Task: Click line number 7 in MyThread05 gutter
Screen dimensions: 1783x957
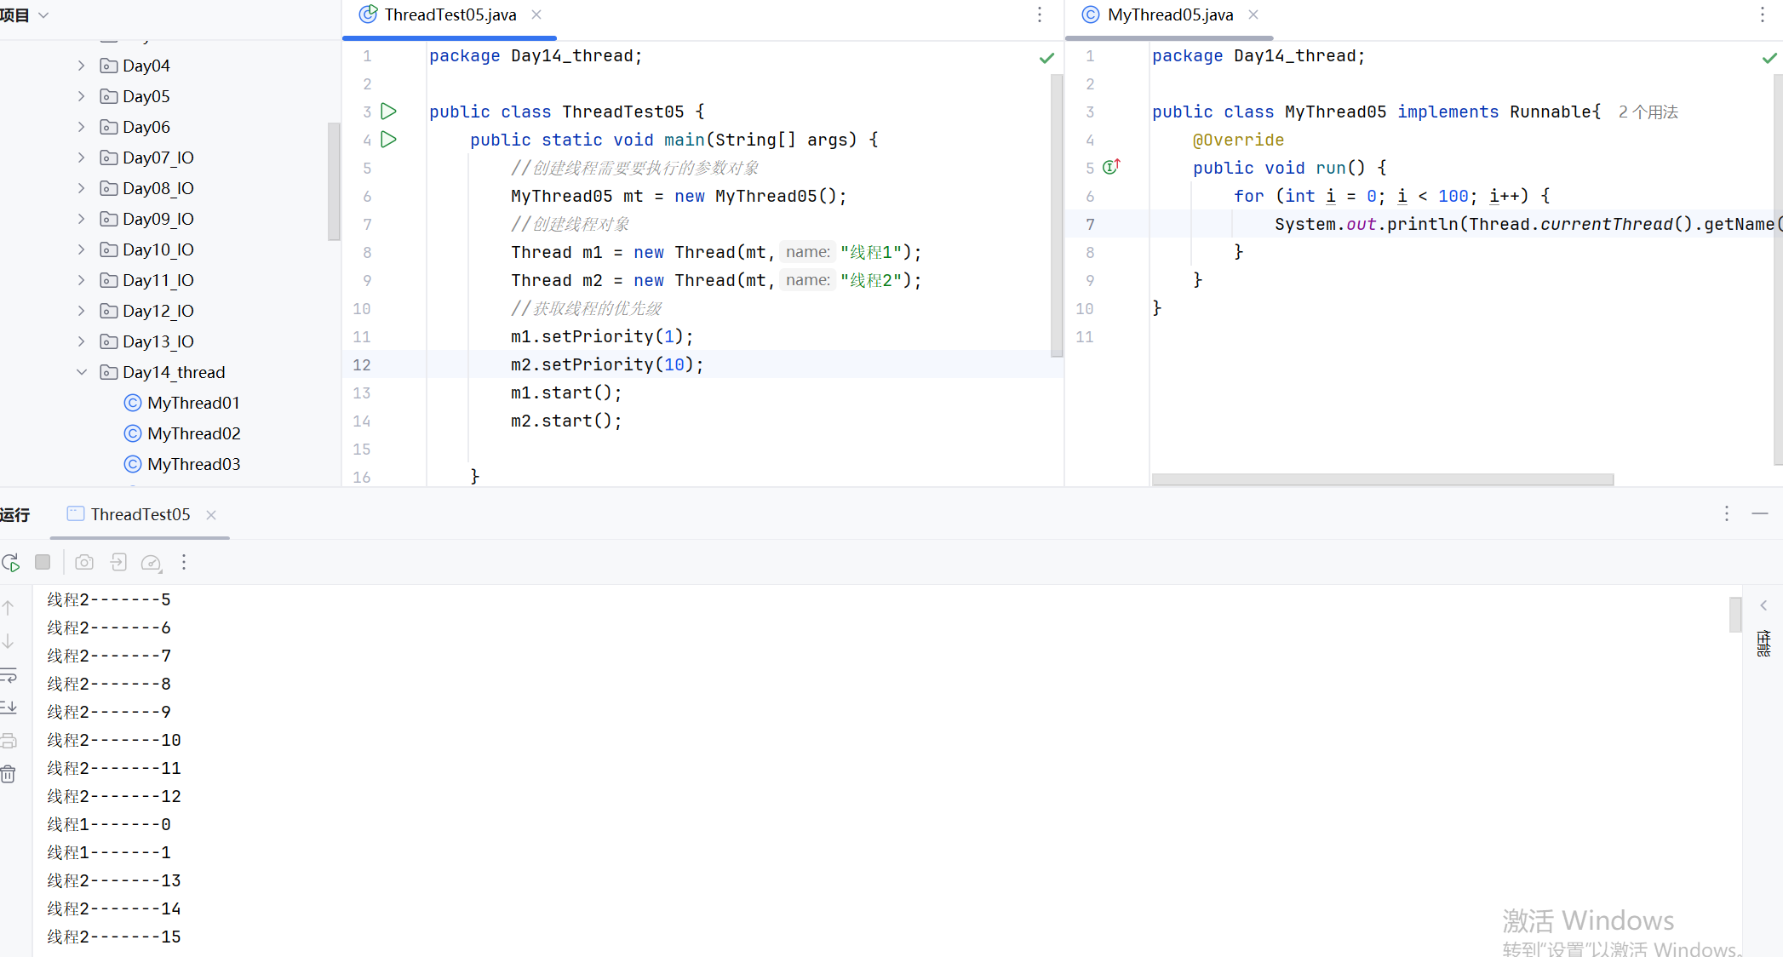Action: pos(1090,224)
